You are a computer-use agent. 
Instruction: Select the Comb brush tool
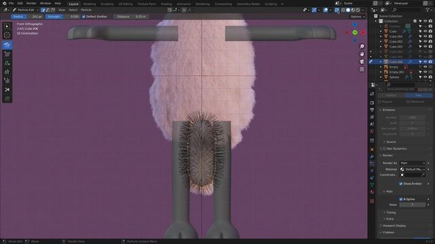tap(7, 45)
